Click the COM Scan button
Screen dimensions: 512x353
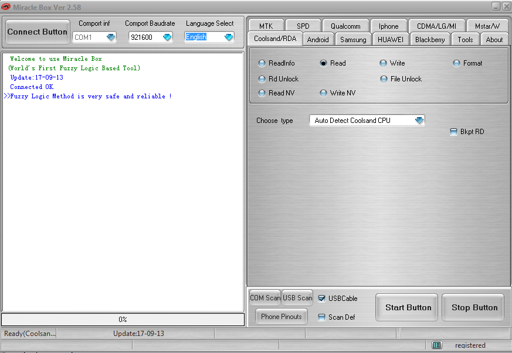point(265,297)
